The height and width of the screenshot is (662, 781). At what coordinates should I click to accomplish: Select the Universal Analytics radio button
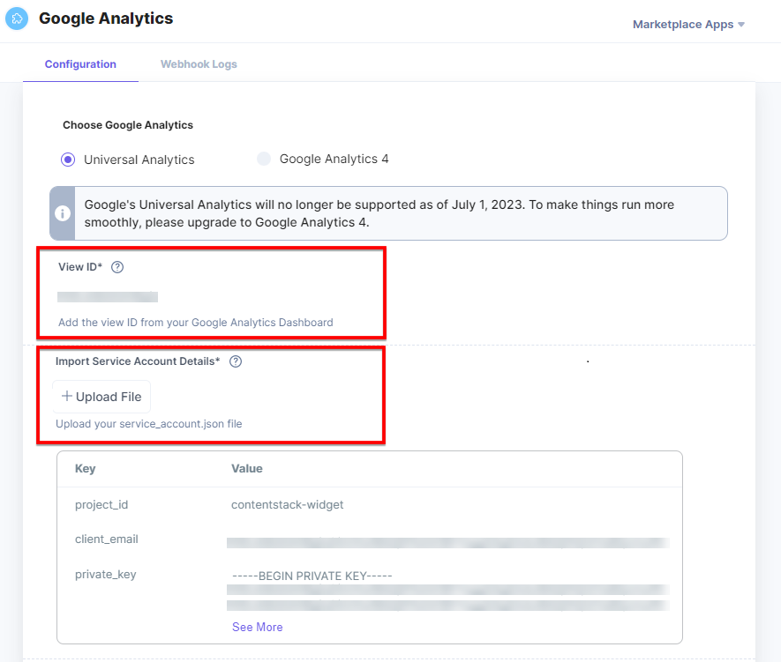pos(68,159)
